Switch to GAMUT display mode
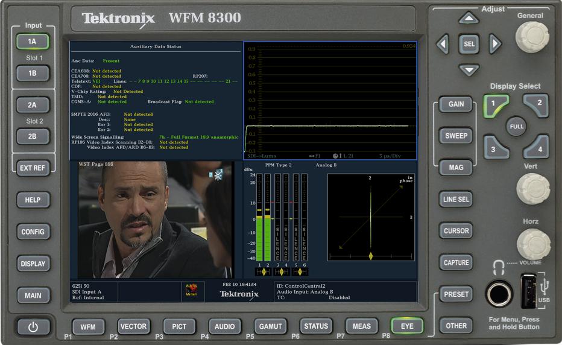This screenshot has height=345, width=562. pyautogui.click(x=270, y=326)
